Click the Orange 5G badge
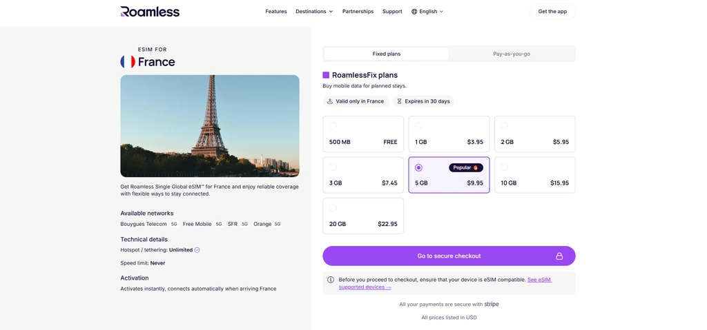Screen dimensions: 707x330 click(278, 224)
